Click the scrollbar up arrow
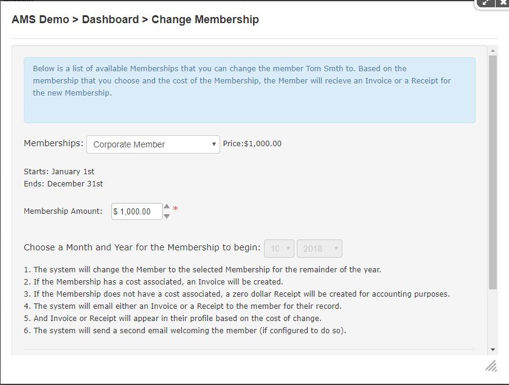The width and height of the screenshot is (509, 385). (493, 51)
